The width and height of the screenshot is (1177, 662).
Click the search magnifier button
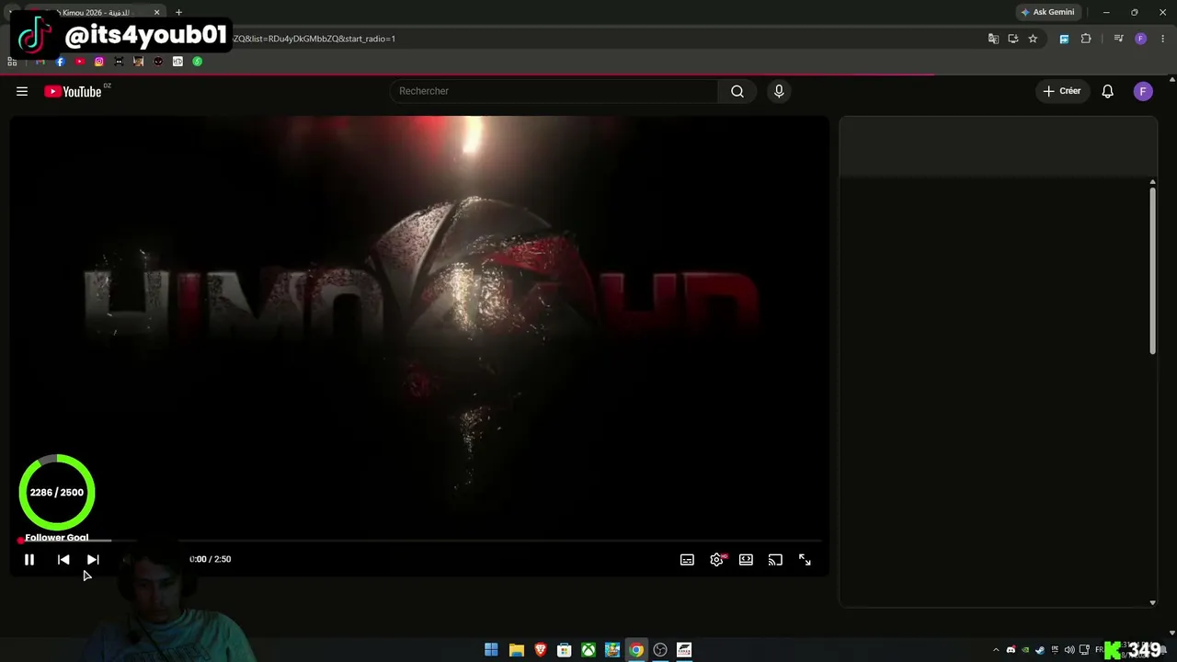737,91
